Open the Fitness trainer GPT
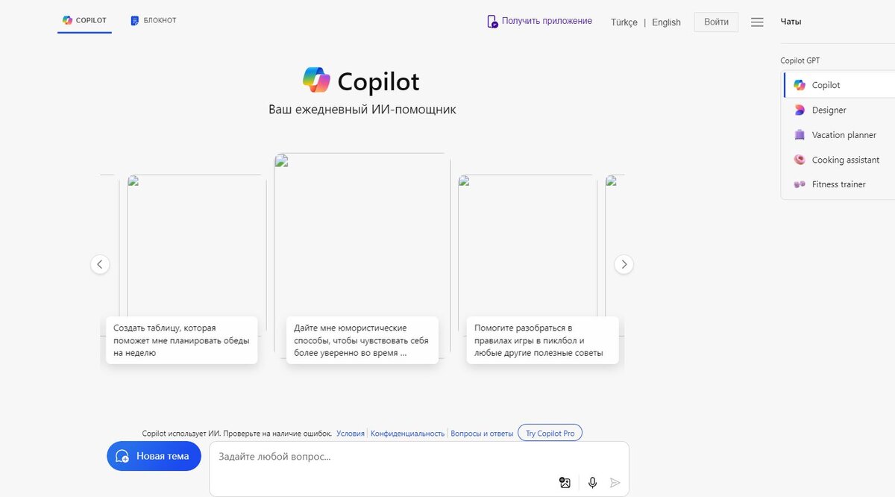 [x=839, y=184]
